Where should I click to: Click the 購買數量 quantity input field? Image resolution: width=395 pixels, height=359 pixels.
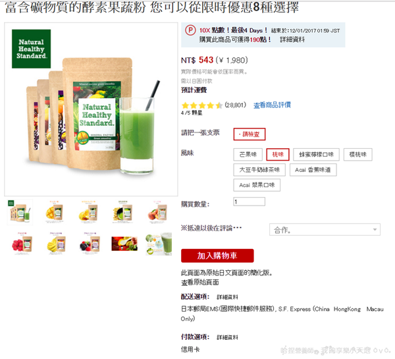(249, 202)
